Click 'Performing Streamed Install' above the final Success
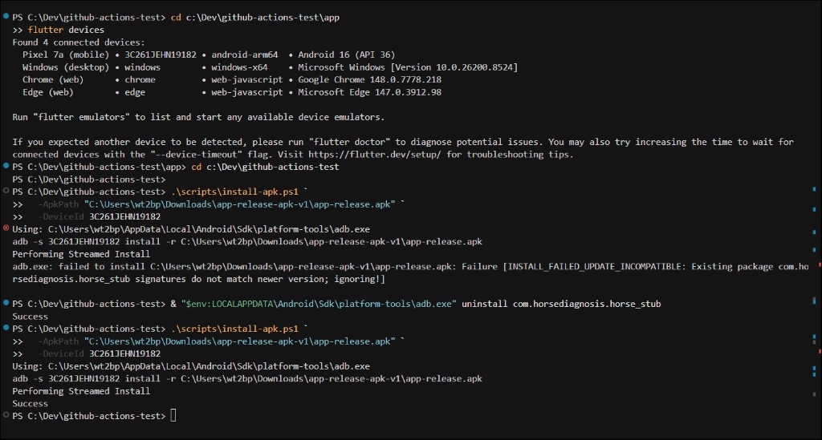 pyautogui.click(x=81, y=391)
